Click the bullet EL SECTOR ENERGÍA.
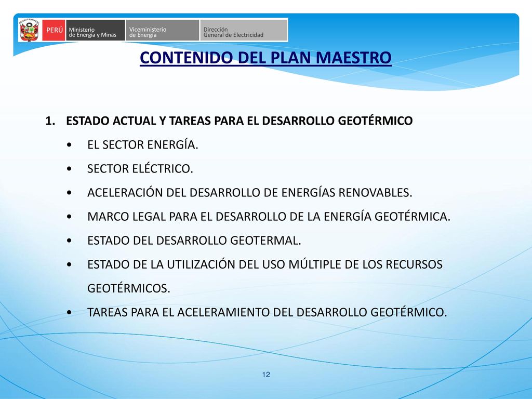The image size is (532, 399). click(142, 144)
